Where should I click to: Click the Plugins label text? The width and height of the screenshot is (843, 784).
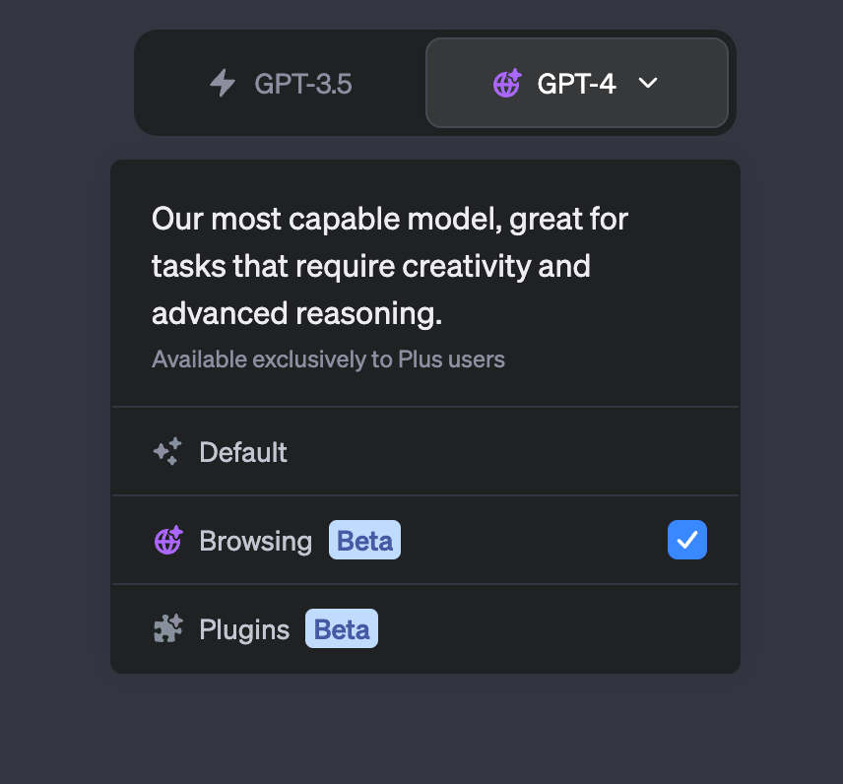click(244, 629)
